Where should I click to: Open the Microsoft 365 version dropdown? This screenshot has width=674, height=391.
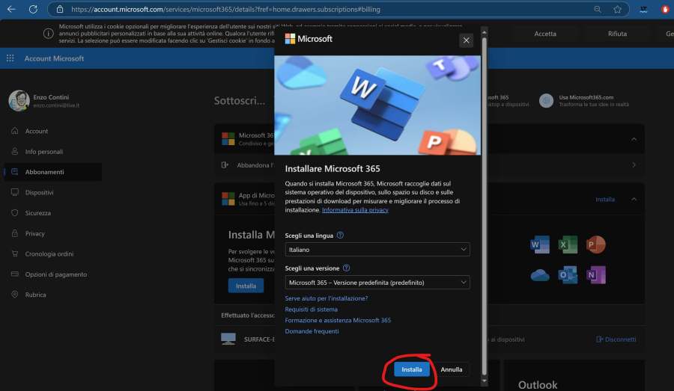coord(377,283)
